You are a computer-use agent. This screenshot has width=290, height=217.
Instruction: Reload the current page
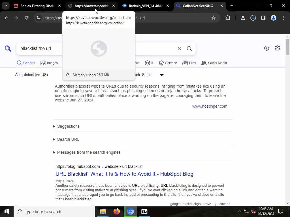(x=27, y=18)
